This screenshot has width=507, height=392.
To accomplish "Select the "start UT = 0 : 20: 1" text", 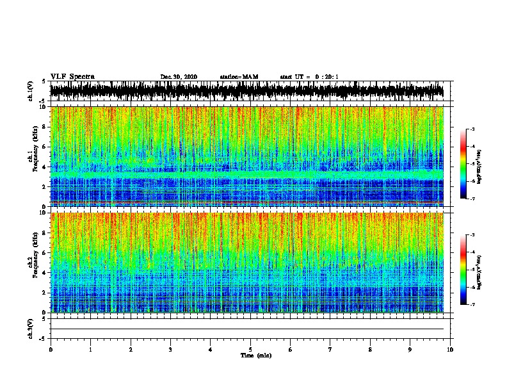I will tap(309, 77).
